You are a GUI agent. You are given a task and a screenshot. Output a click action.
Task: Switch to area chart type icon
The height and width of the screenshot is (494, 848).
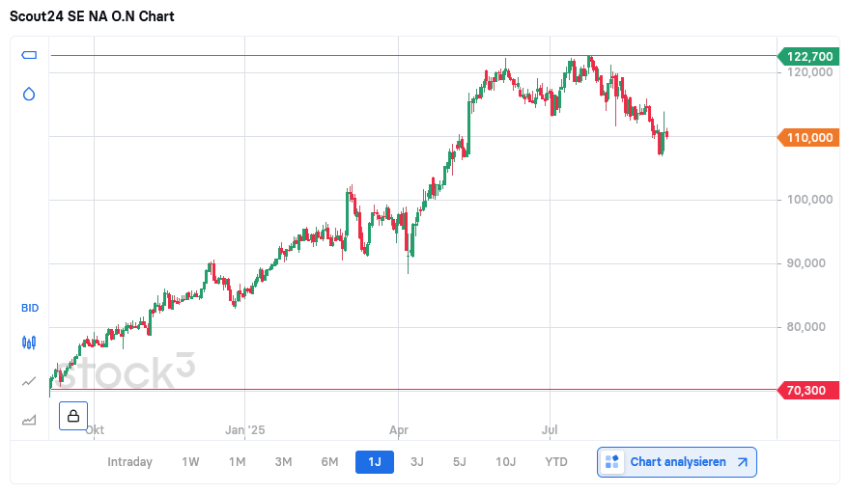pyautogui.click(x=29, y=420)
